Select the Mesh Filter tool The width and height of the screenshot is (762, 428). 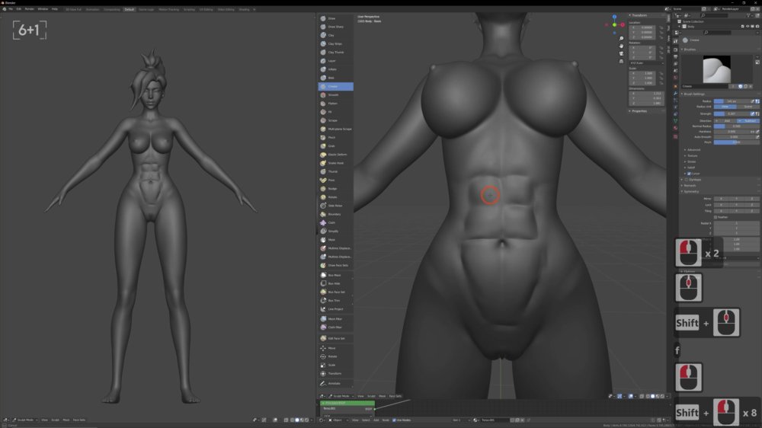point(335,318)
